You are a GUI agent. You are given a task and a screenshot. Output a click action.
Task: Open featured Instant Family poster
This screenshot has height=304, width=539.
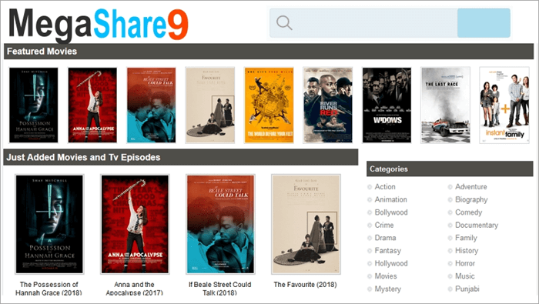(x=504, y=105)
